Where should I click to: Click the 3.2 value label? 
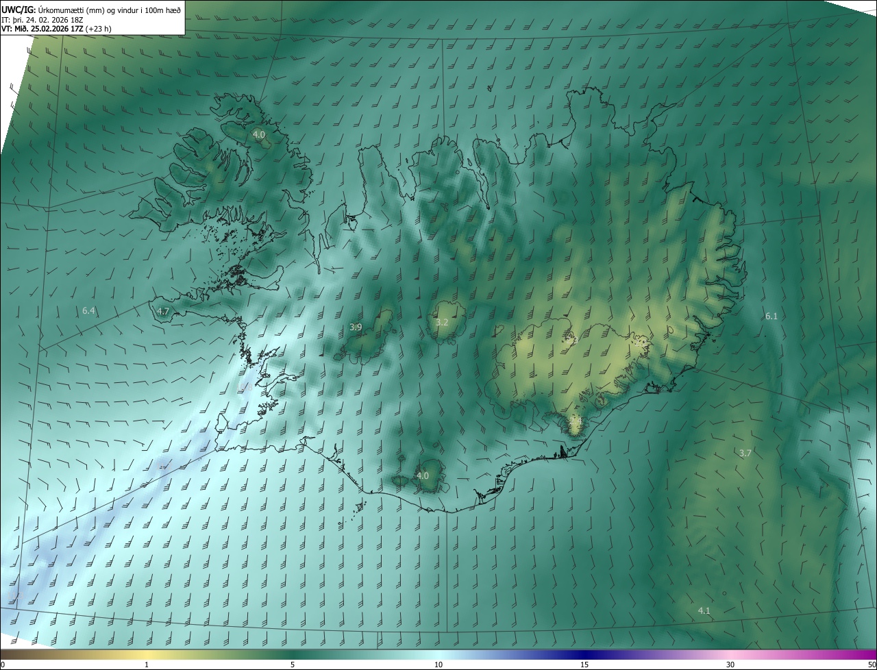click(x=442, y=322)
